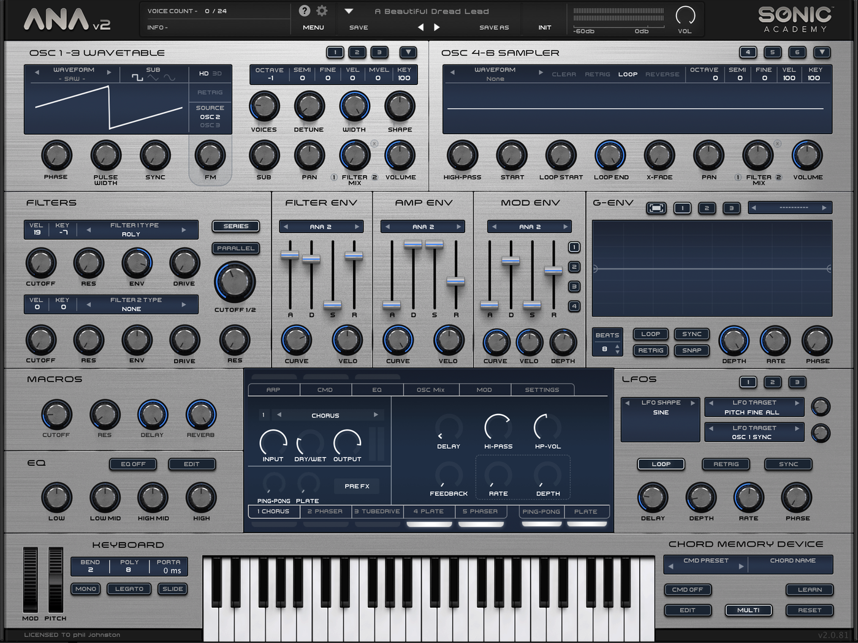
Task: Toggle keyboard LEGATO mode
Action: click(129, 589)
